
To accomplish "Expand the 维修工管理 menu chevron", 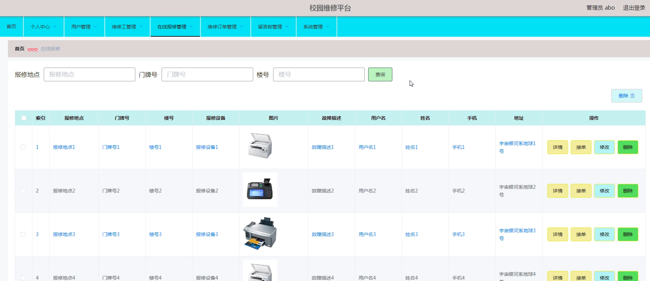I will pyautogui.click(x=141, y=26).
